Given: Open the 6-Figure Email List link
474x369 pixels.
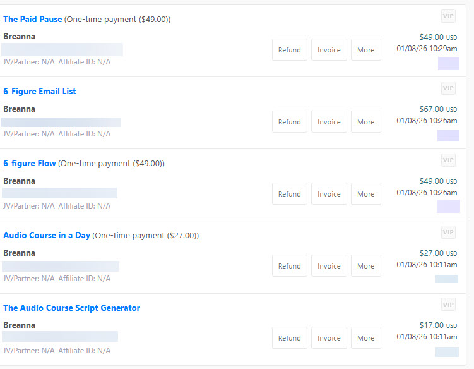Looking at the screenshot, I should pyautogui.click(x=39, y=92).
